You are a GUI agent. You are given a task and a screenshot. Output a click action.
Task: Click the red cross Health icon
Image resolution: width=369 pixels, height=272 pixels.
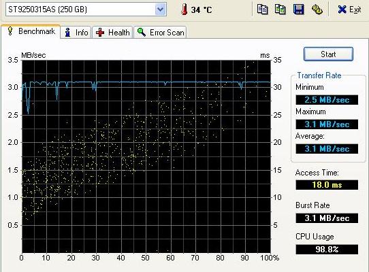pos(100,33)
